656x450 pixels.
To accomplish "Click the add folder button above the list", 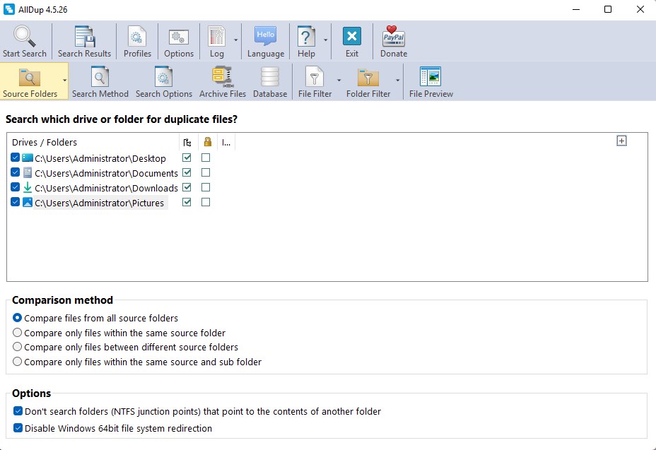I will pyautogui.click(x=621, y=141).
